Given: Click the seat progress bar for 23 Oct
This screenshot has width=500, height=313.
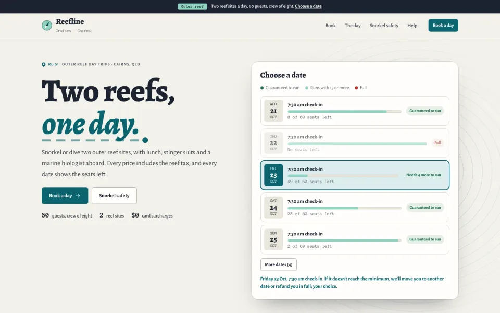Looking at the screenshot, I should (343, 176).
